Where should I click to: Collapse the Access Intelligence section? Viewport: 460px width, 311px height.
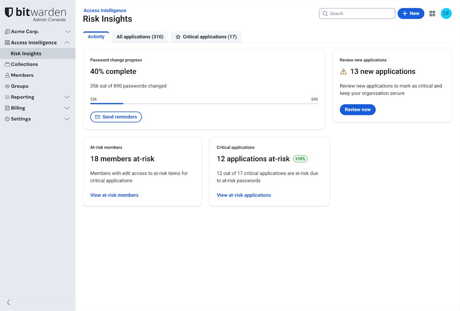pyautogui.click(x=67, y=42)
